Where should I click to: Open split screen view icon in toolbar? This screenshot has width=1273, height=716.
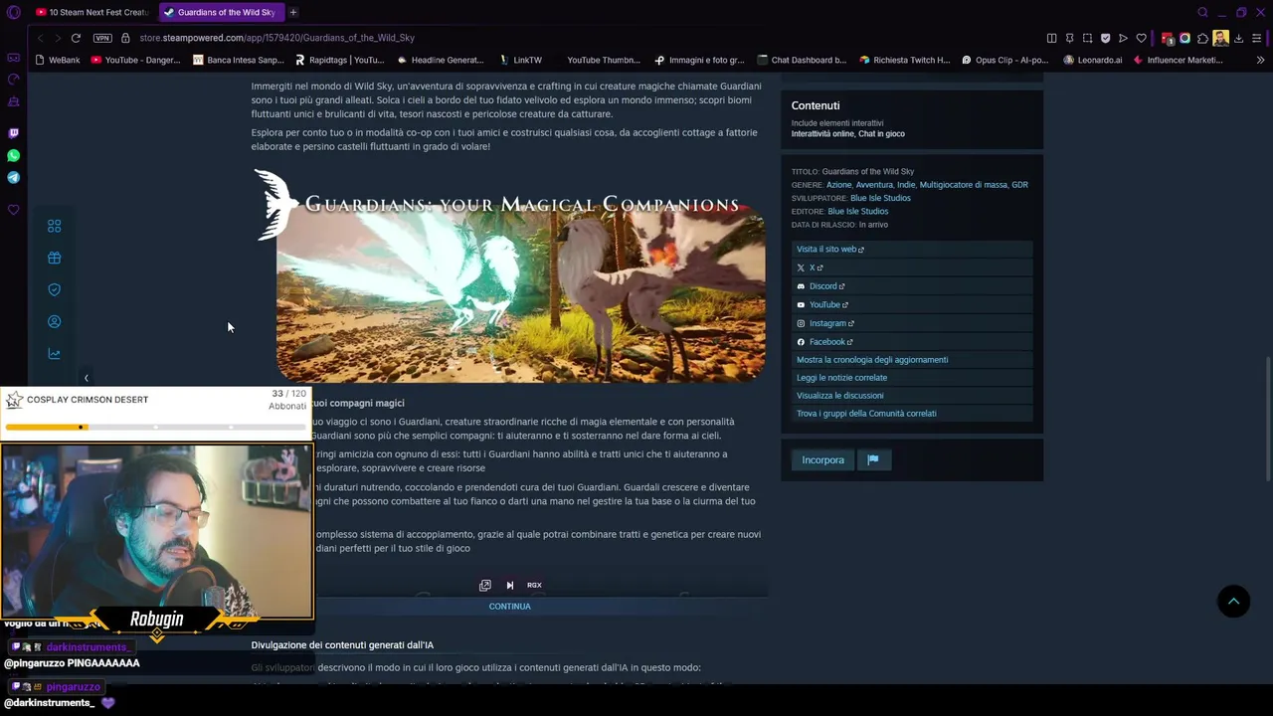1051,38
